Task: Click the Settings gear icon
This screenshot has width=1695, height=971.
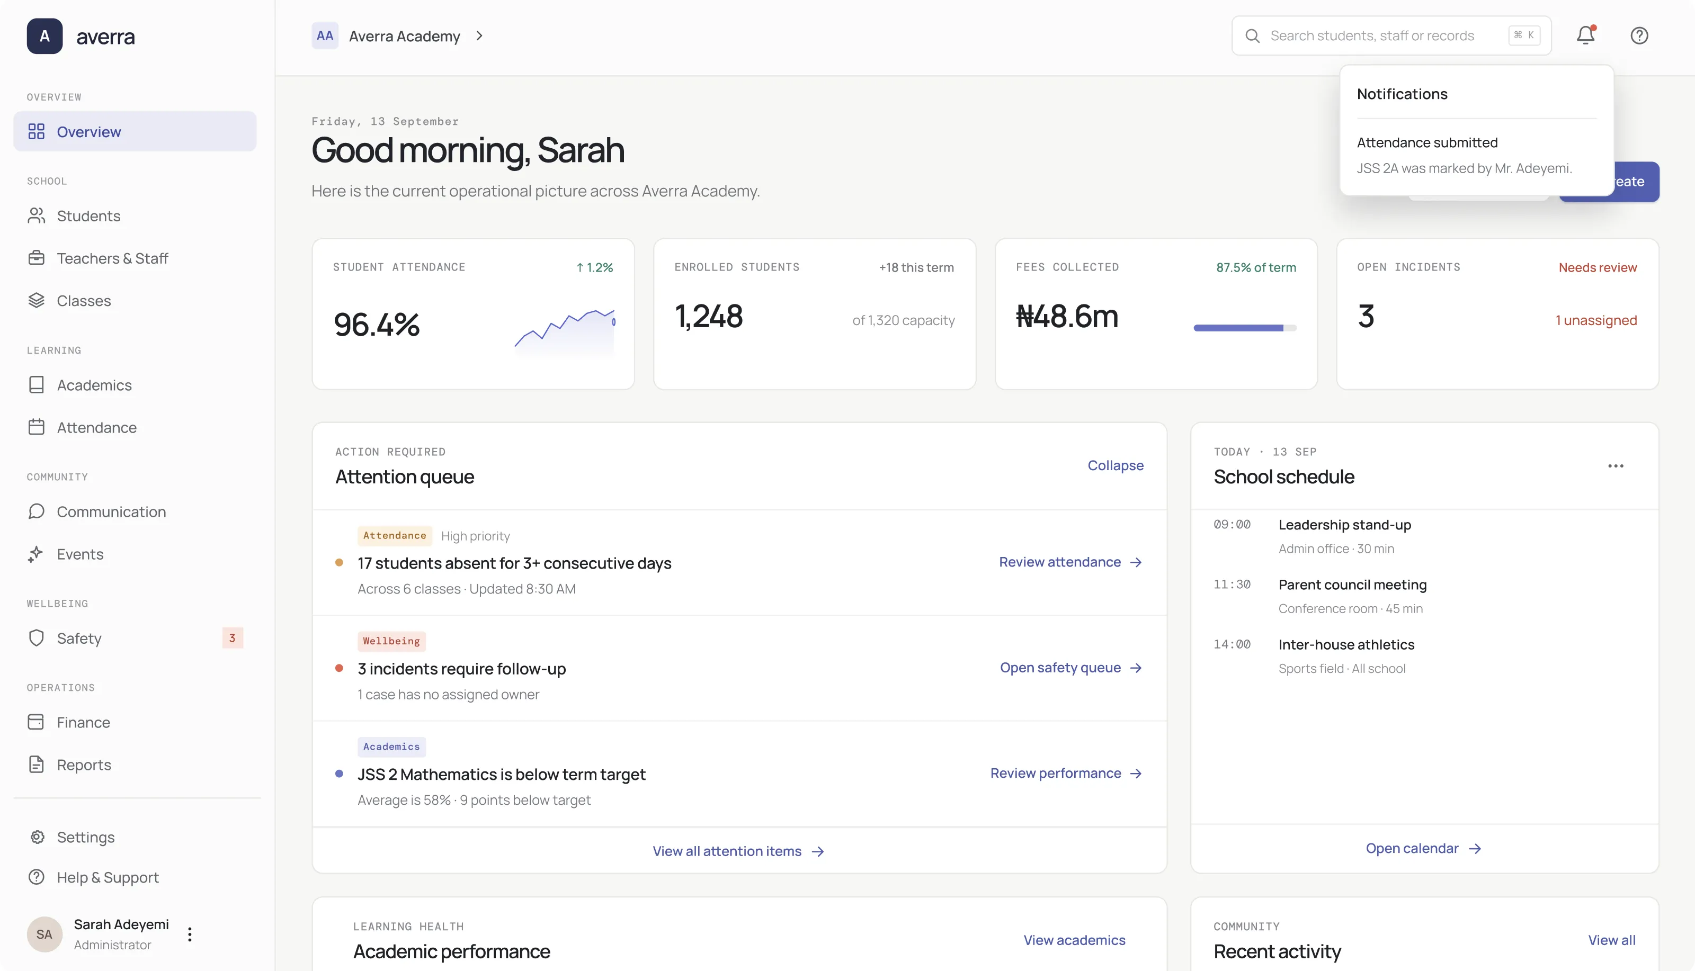Action: [38, 837]
